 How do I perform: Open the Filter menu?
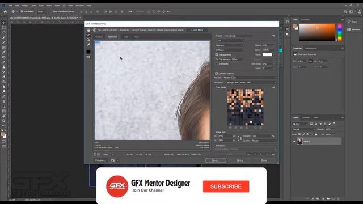57,5
